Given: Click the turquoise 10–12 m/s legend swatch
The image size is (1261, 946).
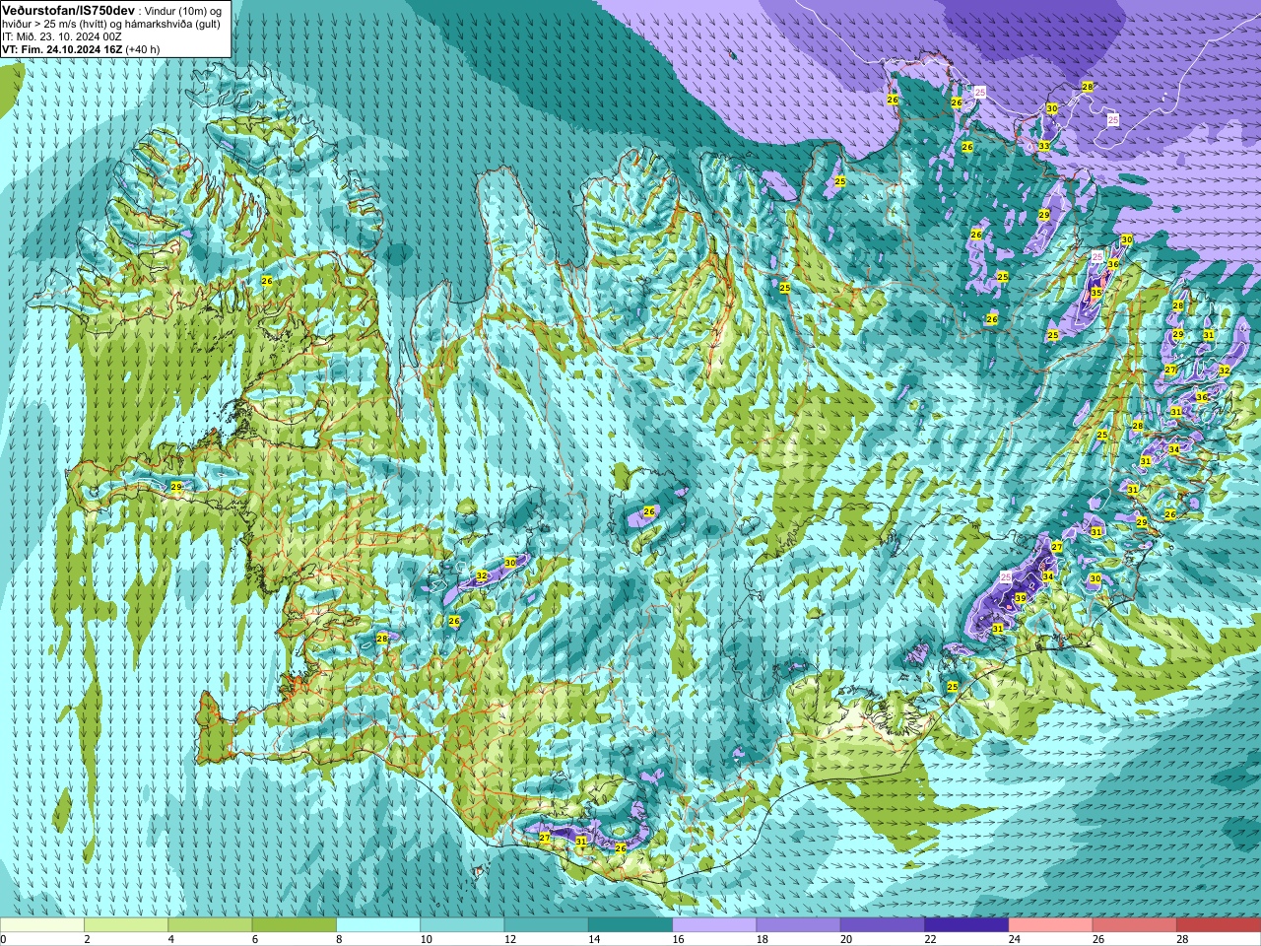Looking at the screenshot, I should click(462, 925).
